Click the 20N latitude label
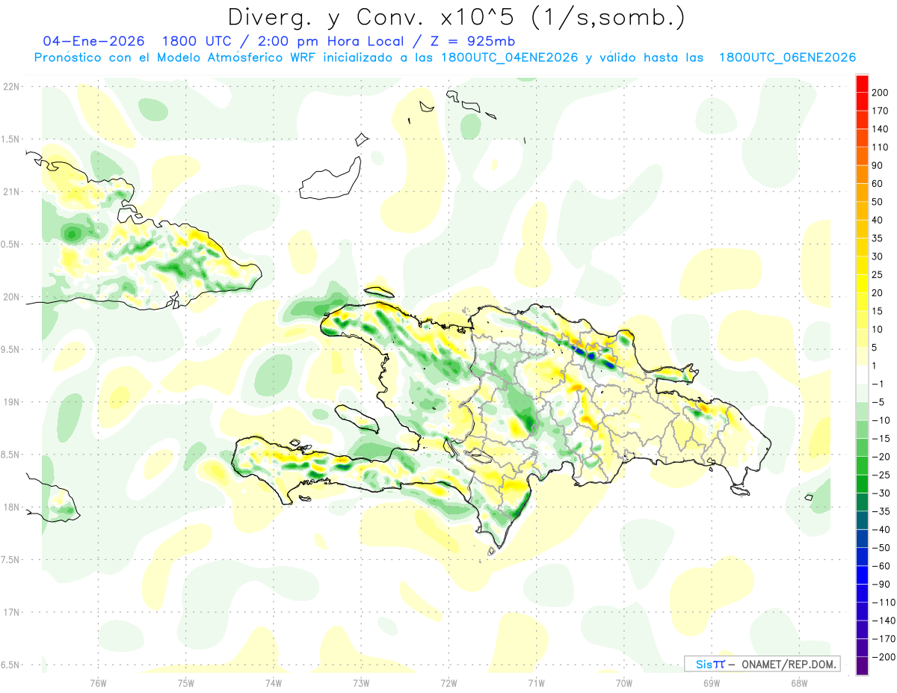This screenshot has width=897, height=693. (11, 297)
